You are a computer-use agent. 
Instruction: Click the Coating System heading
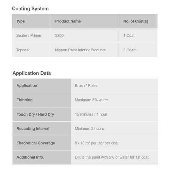pyautogui.click(x=30, y=9)
